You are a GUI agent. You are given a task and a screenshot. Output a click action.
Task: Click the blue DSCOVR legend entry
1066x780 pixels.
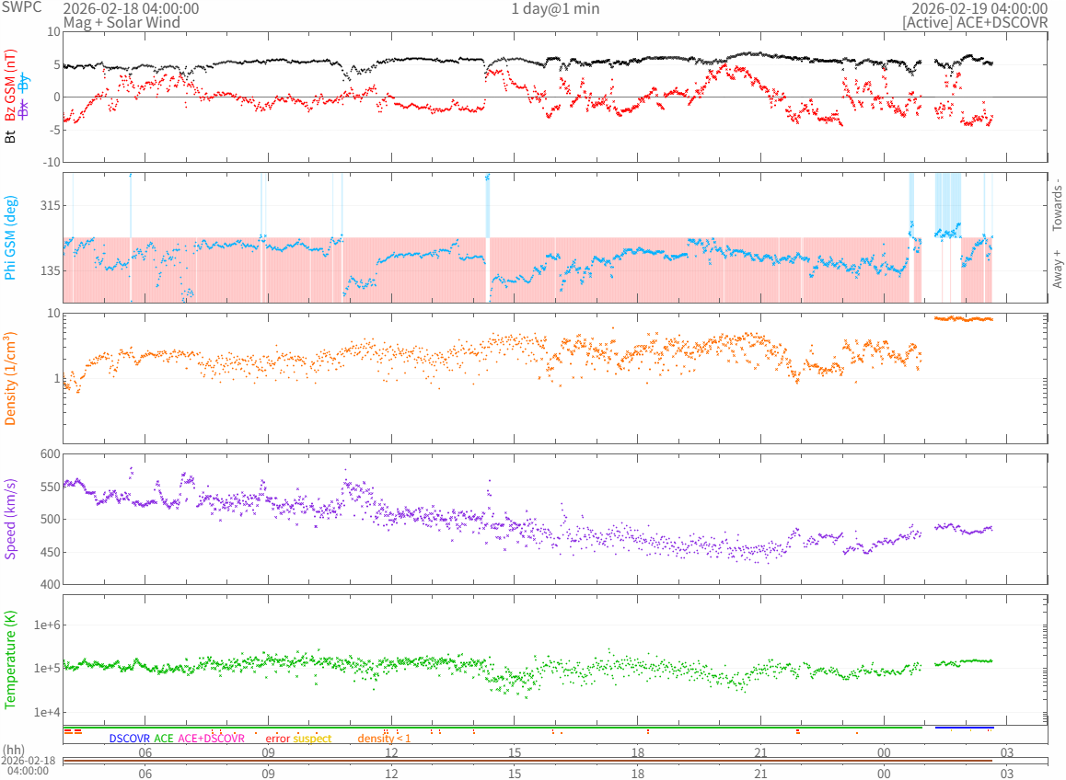pos(129,739)
